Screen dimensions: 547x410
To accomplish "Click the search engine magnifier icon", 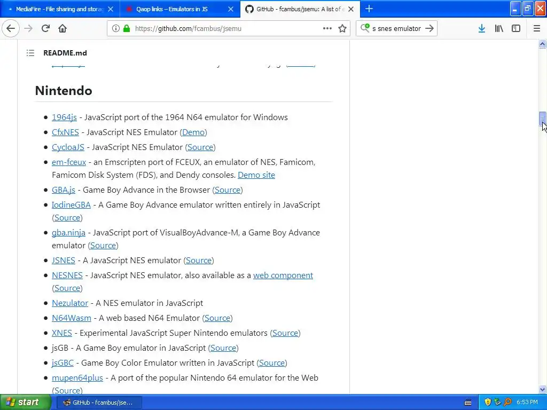I will [365, 28].
